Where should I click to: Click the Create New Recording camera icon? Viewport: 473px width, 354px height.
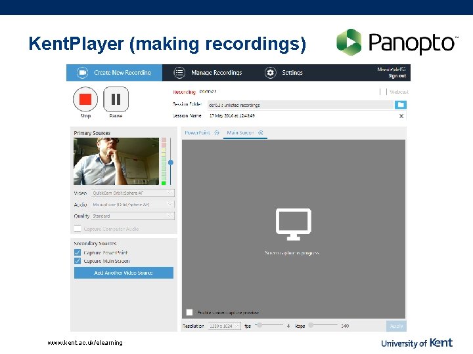pos(82,73)
